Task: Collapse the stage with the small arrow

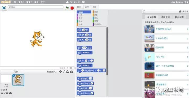Action: (75, 68)
